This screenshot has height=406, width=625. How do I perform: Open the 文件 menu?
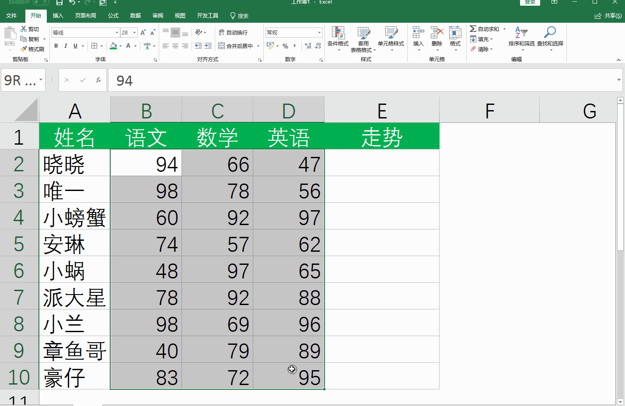12,15
